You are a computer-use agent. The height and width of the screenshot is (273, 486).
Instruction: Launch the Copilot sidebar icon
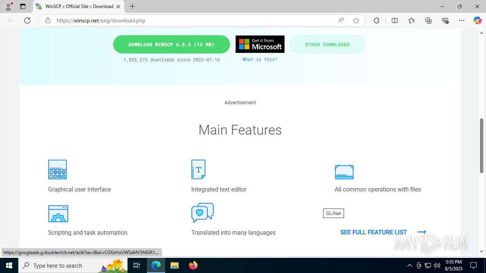(477, 20)
